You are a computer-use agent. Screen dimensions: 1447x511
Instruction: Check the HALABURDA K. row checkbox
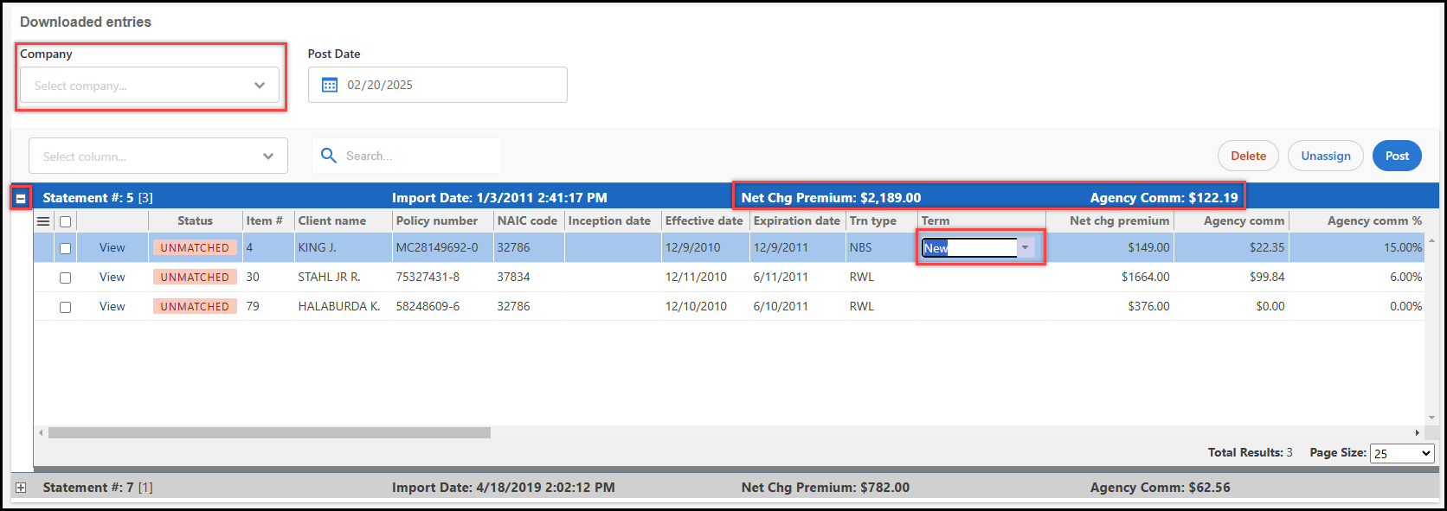pyautogui.click(x=65, y=307)
